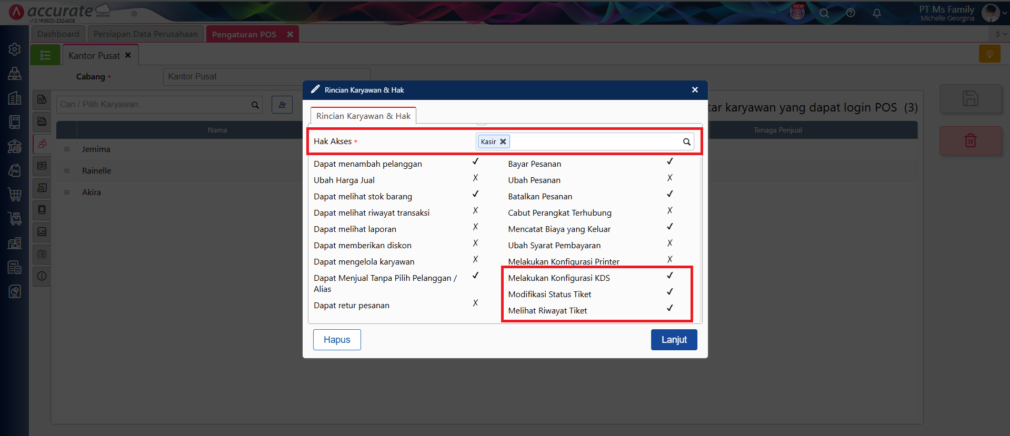Remove the Kasir tag from Hak Akses

coord(503,141)
